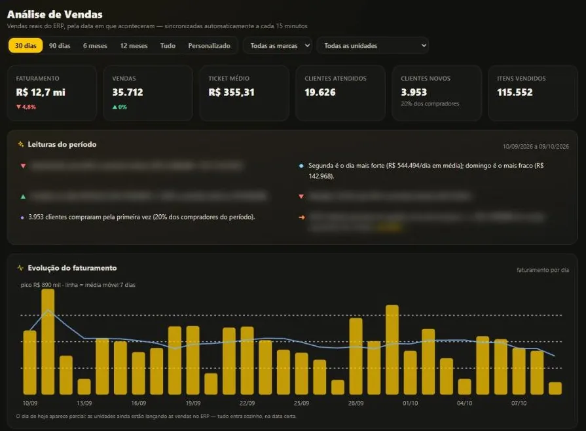Viewport: 586px width, 431px height.
Task: Click the red down arrow under Faturamento
Action: pyautogui.click(x=18, y=107)
